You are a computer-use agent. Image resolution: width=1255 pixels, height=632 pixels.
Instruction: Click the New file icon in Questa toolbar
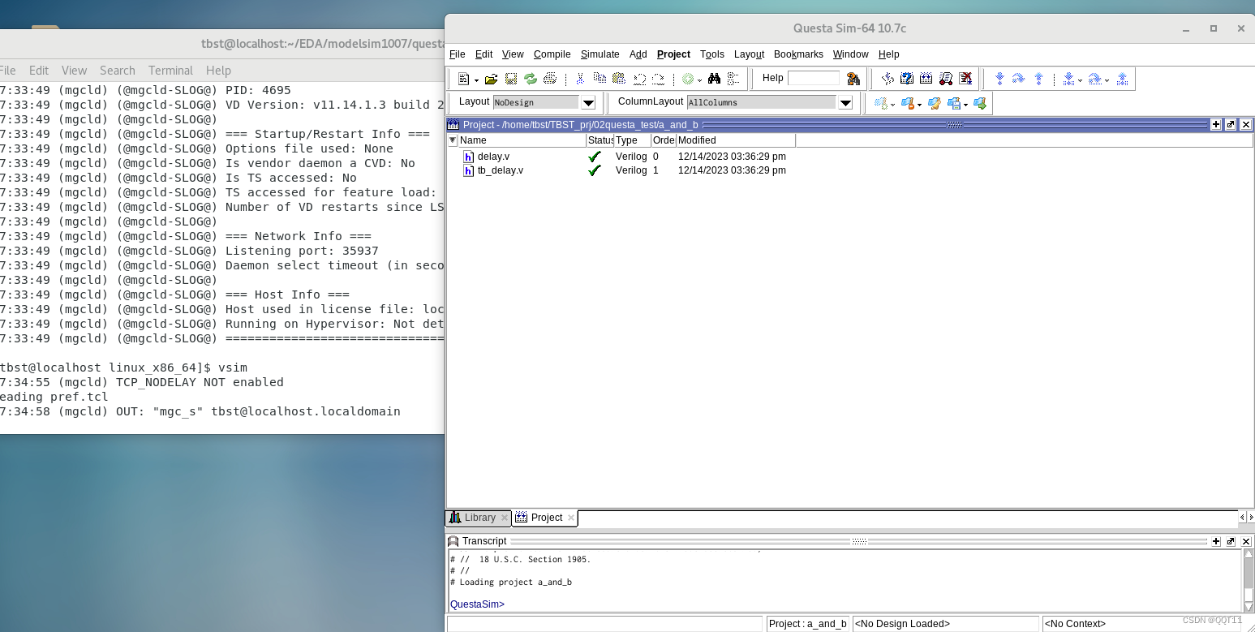coord(463,79)
